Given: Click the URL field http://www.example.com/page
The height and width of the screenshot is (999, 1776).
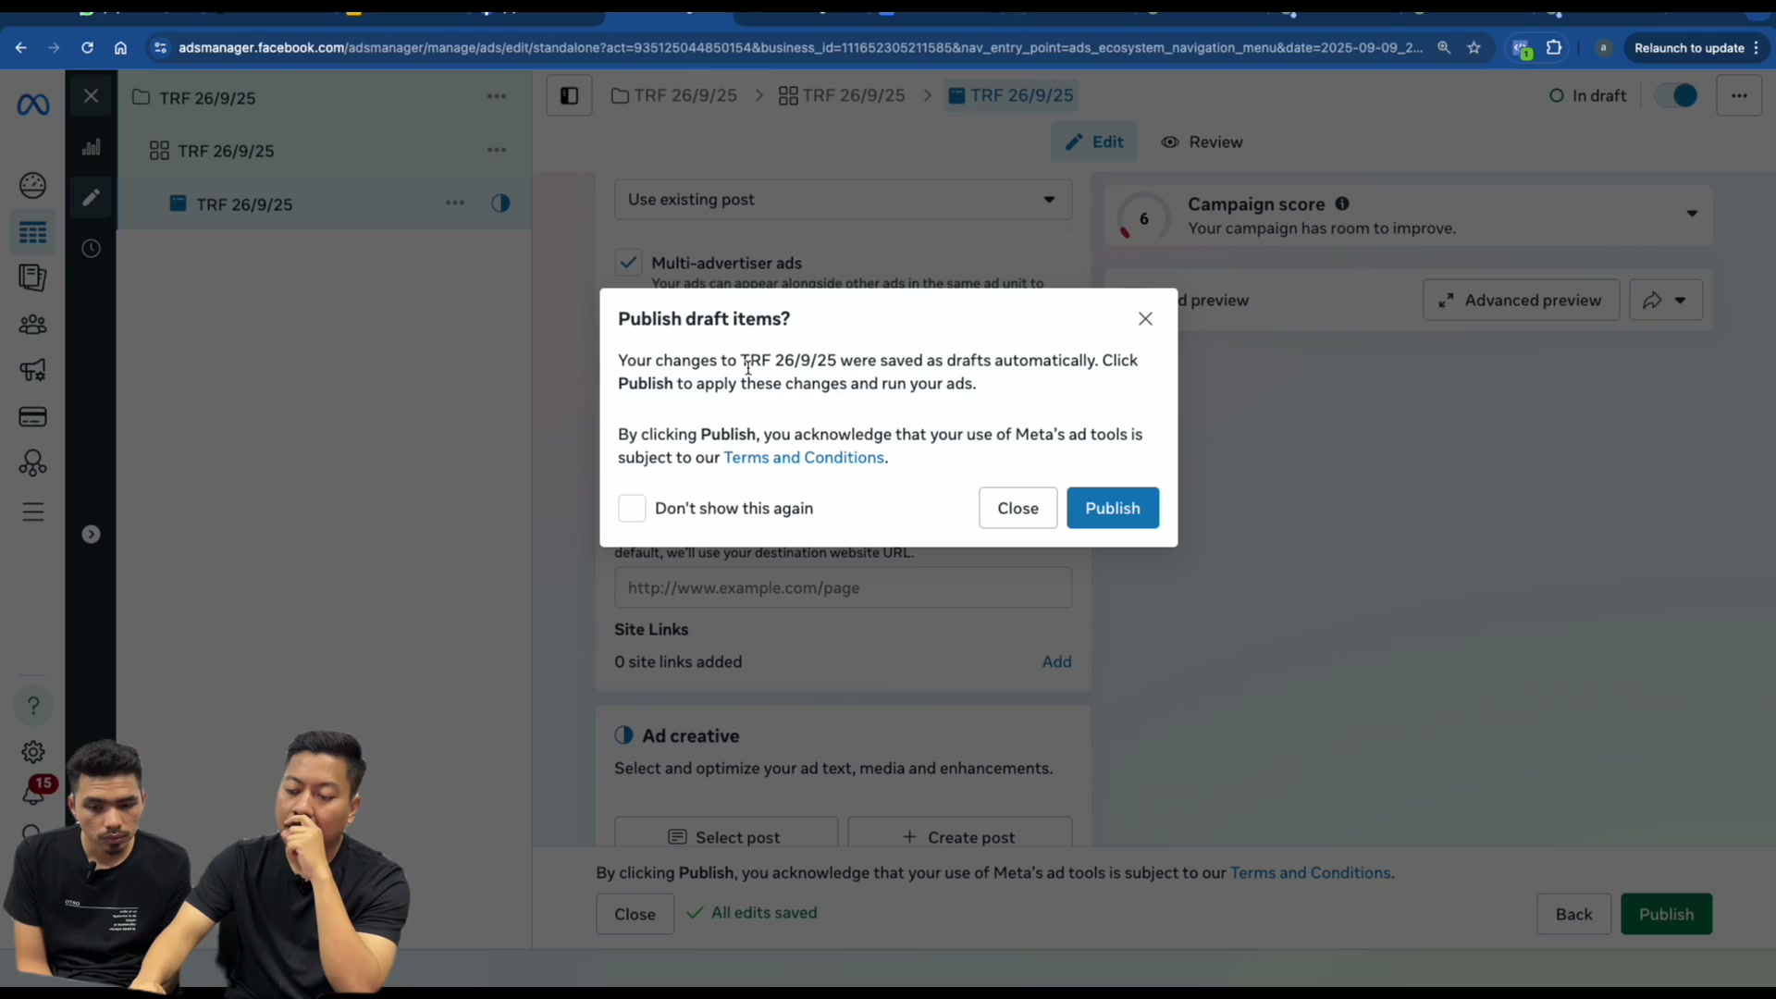Looking at the screenshot, I should [x=844, y=588].
